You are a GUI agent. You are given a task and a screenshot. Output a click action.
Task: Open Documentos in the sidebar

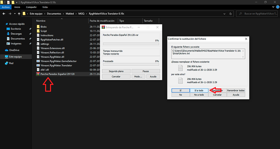pyautogui.click(x=18, y=39)
